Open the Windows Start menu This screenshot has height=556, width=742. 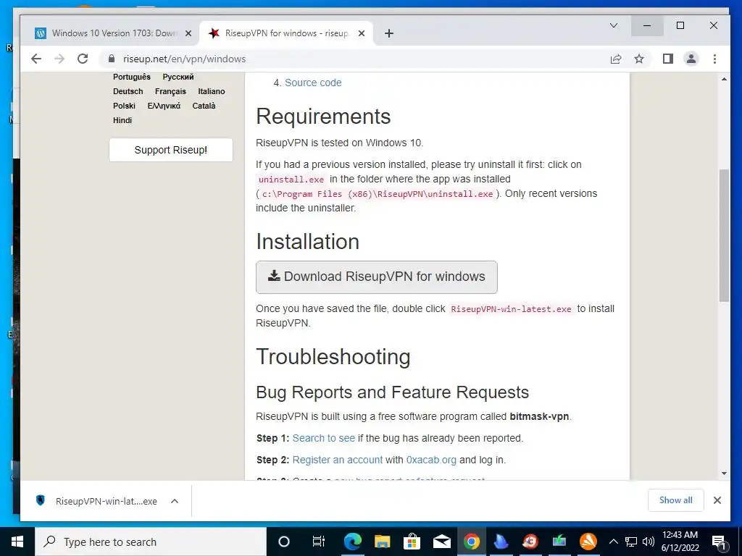pos(17,542)
